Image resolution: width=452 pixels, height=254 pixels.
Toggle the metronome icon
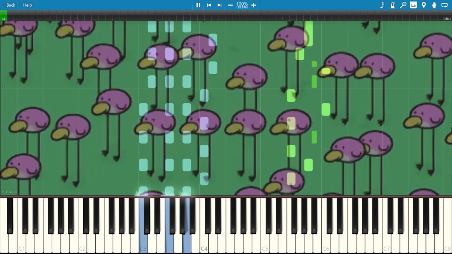(392, 5)
